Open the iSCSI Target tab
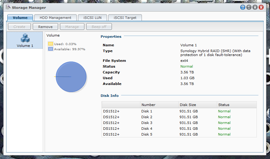This screenshot has height=159, width=270. (x=125, y=18)
